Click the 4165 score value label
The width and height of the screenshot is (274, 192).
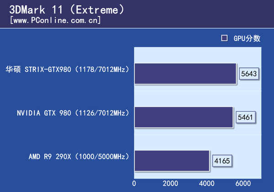coord(222,161)
